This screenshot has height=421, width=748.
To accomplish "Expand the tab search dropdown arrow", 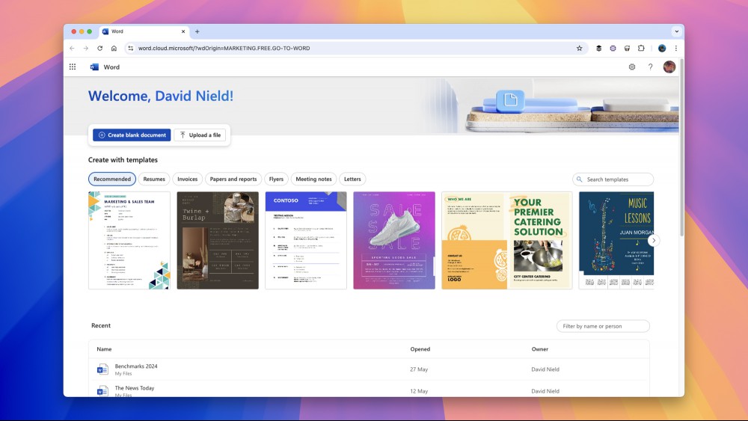I will [676, 31].
